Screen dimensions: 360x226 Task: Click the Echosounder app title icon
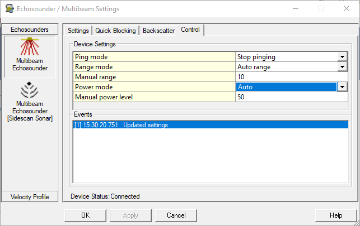click(10, 9)
